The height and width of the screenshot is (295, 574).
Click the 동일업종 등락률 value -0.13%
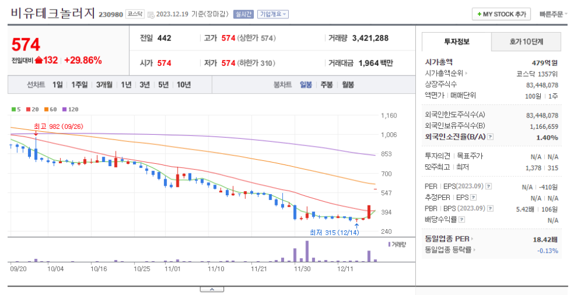pyautogui.click(x=548, y=250)
